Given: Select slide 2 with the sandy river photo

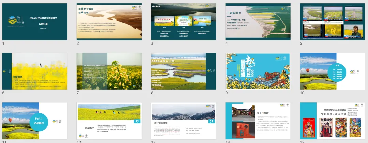Looking at the screenshot, I should click(109, 21).
